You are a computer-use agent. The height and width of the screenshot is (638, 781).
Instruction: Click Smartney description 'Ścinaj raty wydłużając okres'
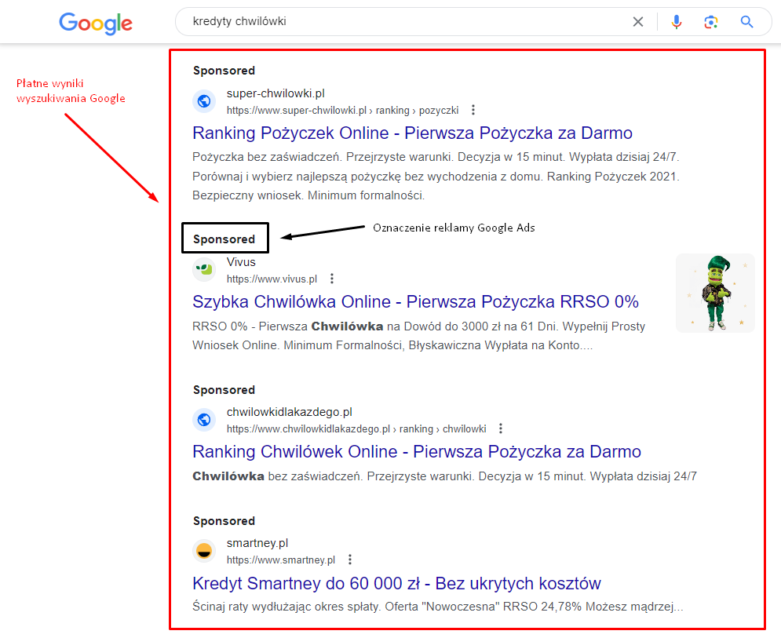[x=438, y=607]
